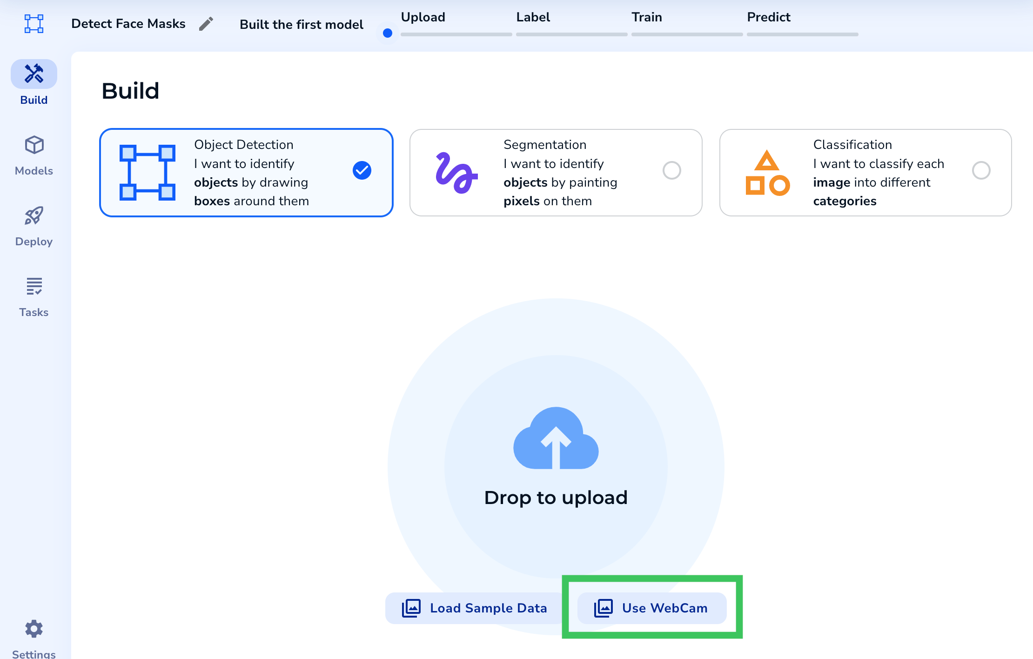This screenshot has width=1033, height=659.
Task: Click the Detect Face Masks project title
Action: pyautogui.click(x=128, y=24)
